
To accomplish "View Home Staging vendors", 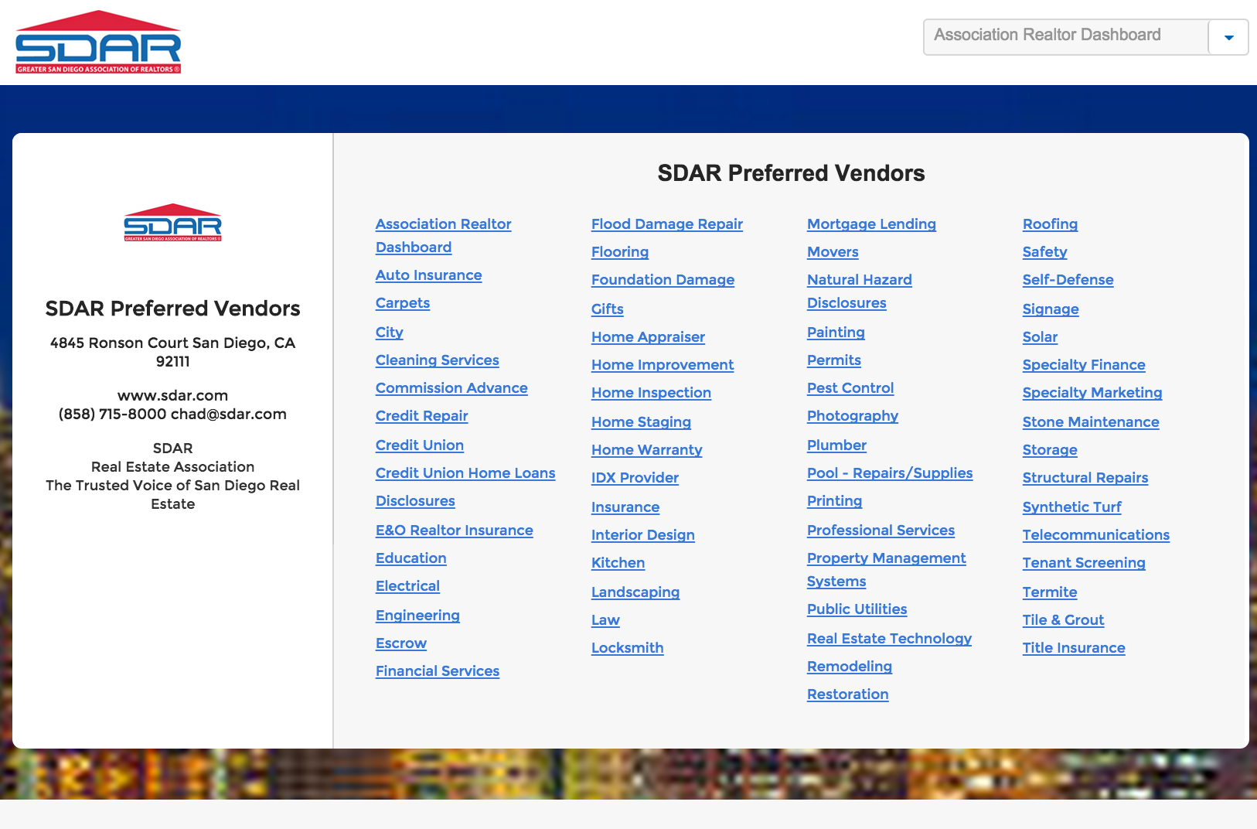I will pos(641,422).
